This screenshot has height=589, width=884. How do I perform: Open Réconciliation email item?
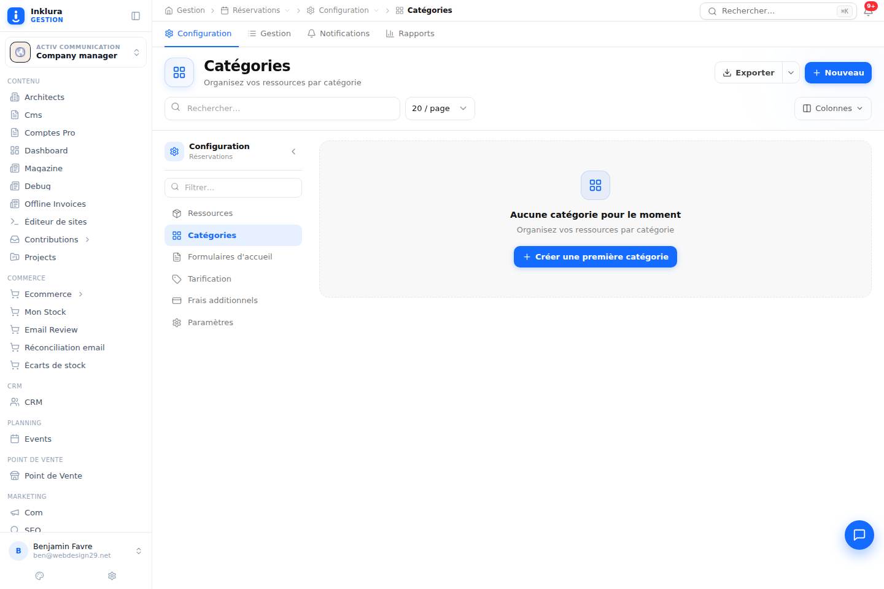coord(76,347)
